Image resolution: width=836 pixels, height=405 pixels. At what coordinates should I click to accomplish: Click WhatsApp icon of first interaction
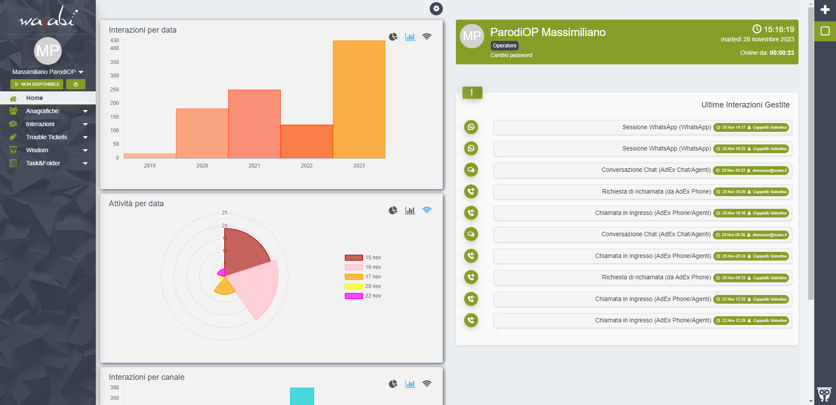click(471, 127)
